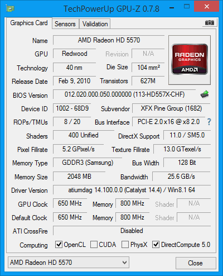
Task: Click the camera screenshot icon
Action: [210, 23]
